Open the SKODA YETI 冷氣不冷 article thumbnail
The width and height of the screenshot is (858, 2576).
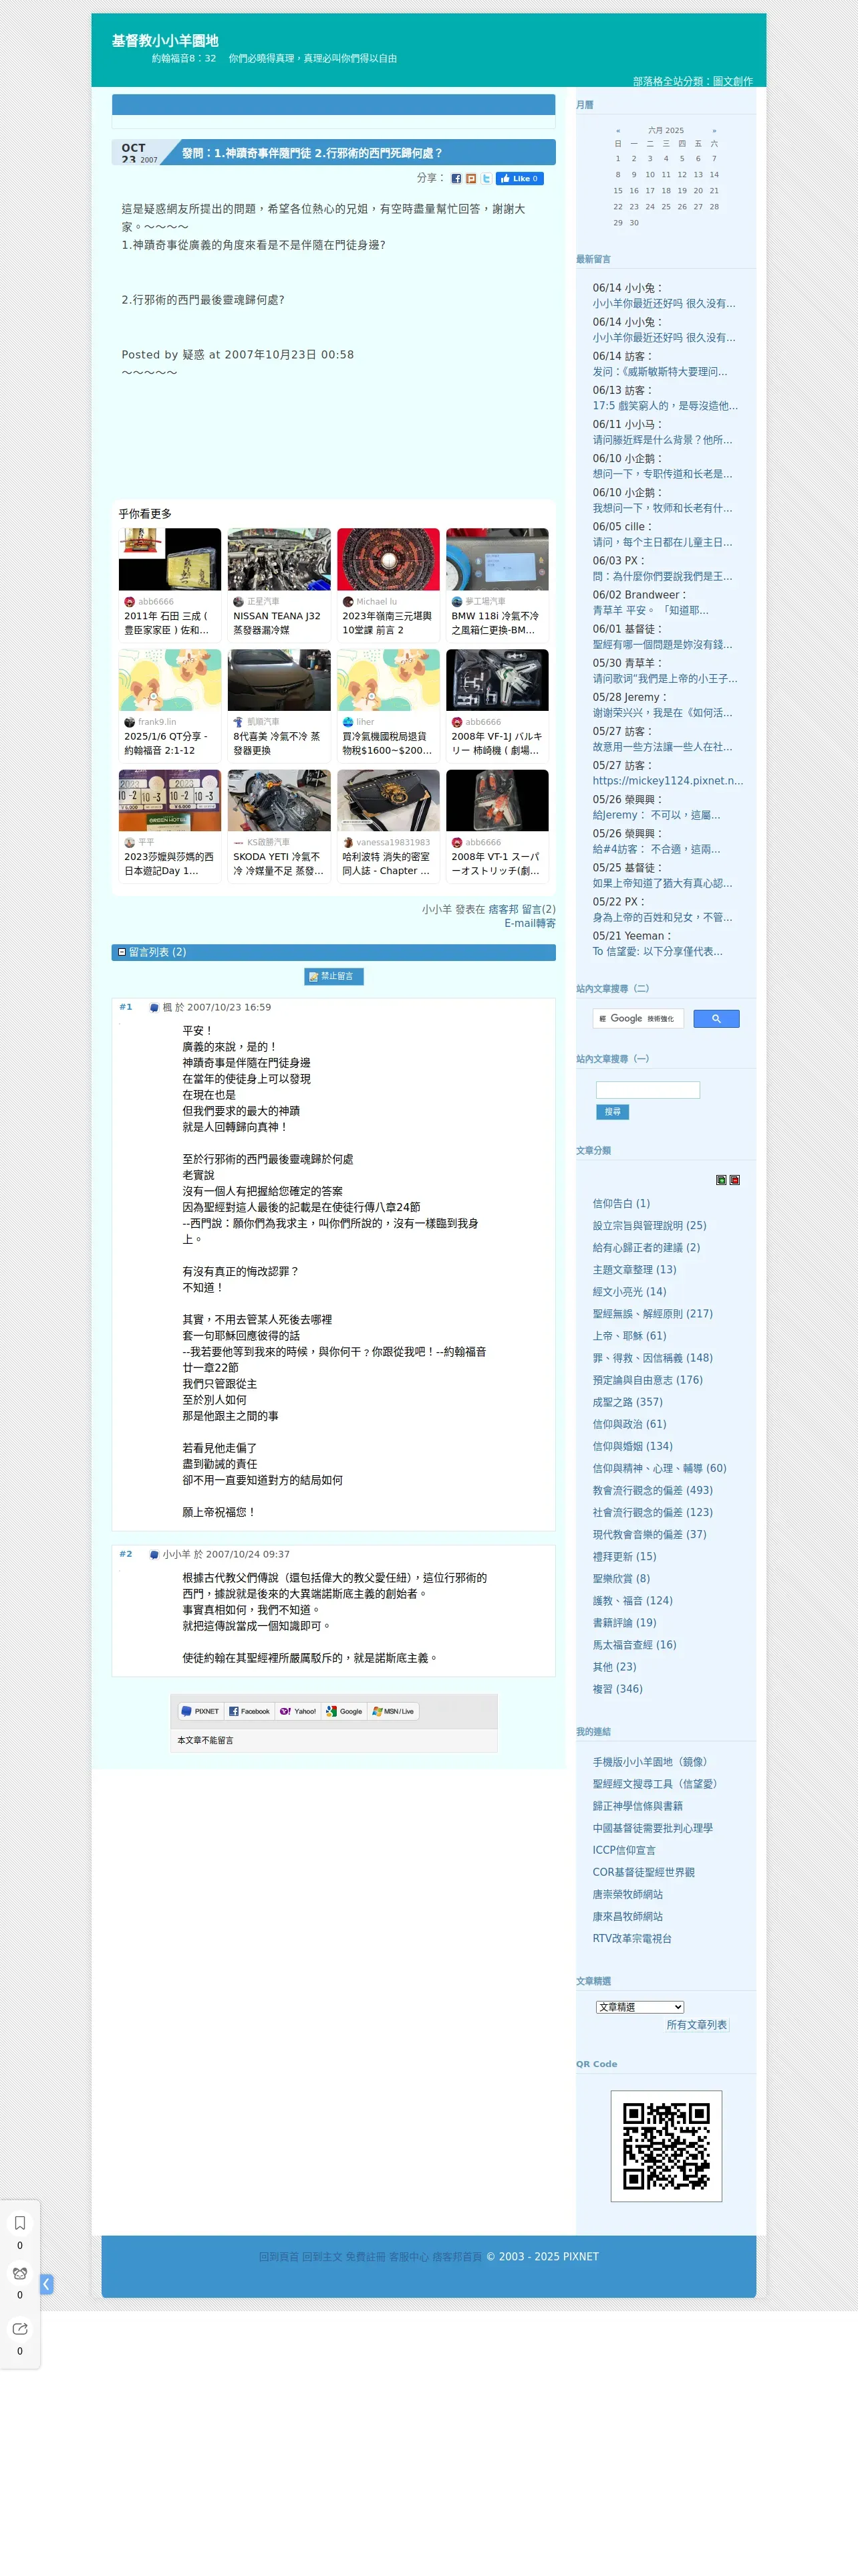(x=279, y=800)
